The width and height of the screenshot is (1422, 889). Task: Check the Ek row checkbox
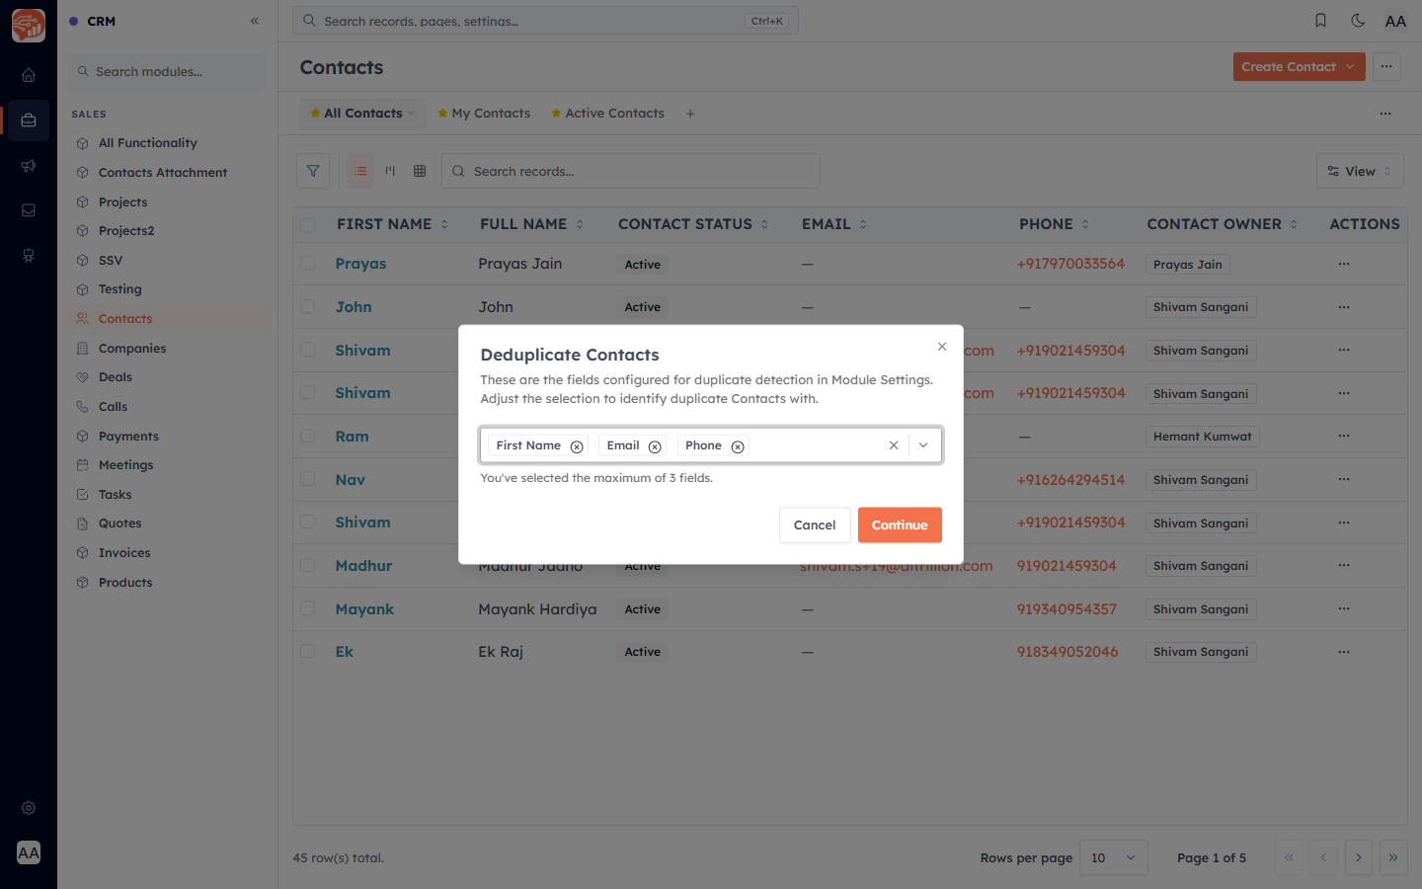308,652
